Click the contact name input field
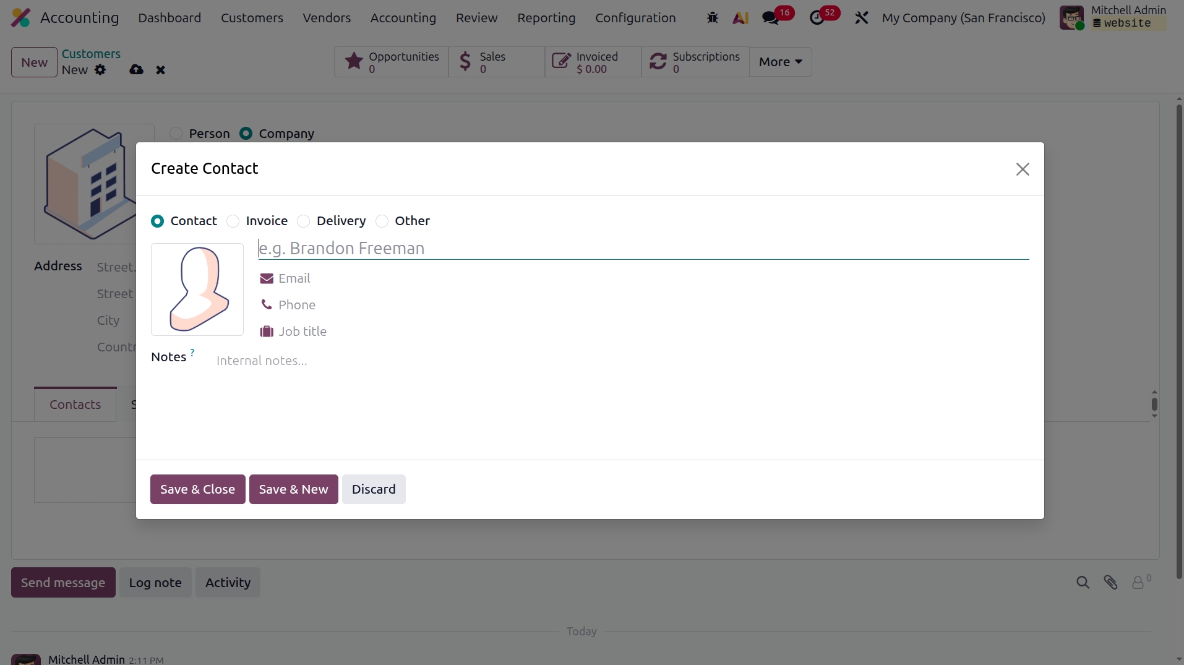The width and height of the screenshot is (1184, 665). coord(643,248)
